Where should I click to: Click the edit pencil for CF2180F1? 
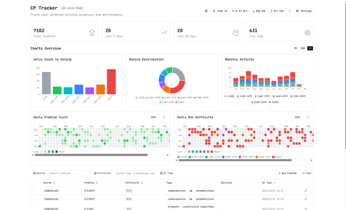coord(306,199)
